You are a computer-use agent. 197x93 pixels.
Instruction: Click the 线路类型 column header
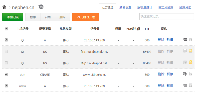[x=66, y=29]
